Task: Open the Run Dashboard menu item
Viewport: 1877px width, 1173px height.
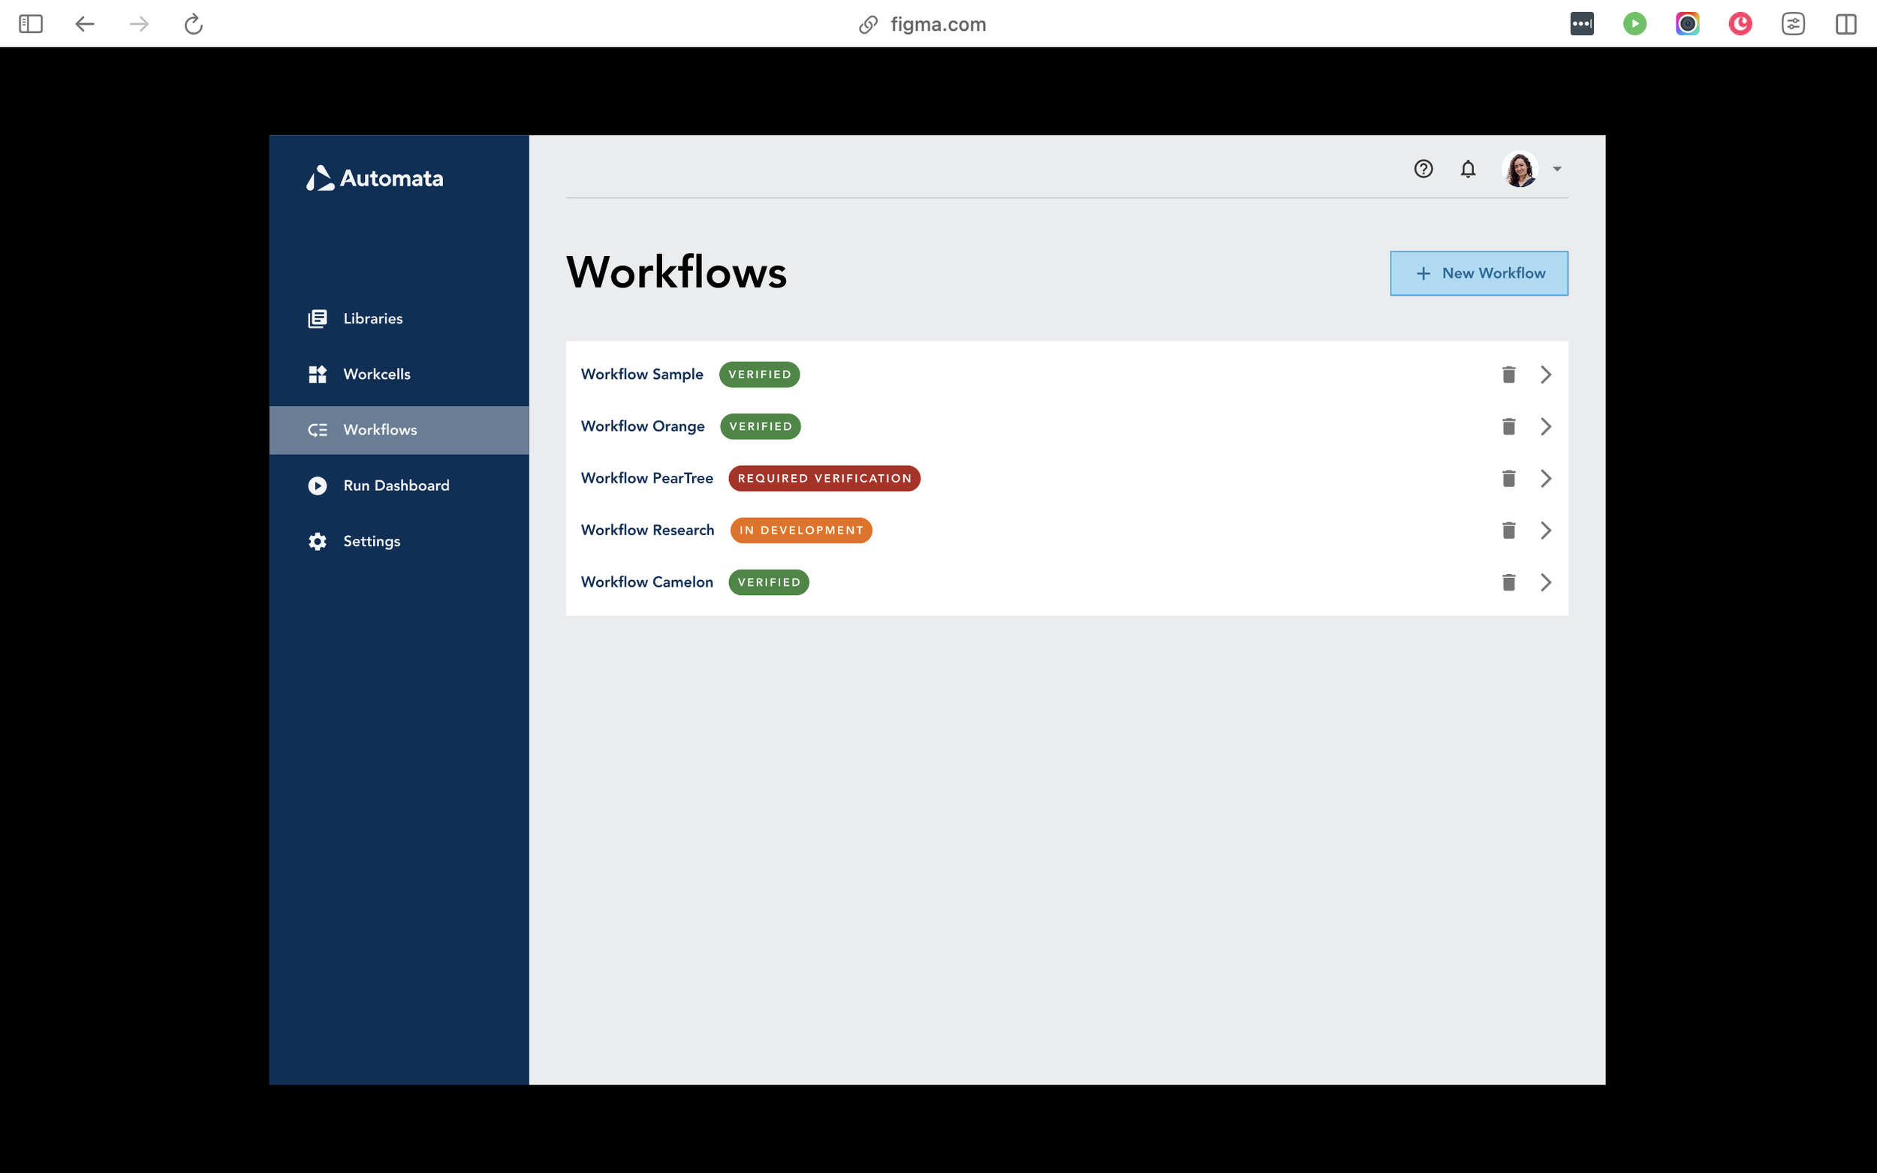Action: click(396, 485)
